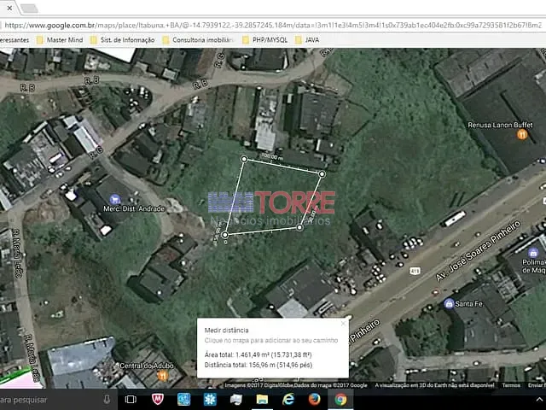This screenshot has height=410, width=546.
Task: Click the taskbar microphone icon
Action: (x=107, y=400)
